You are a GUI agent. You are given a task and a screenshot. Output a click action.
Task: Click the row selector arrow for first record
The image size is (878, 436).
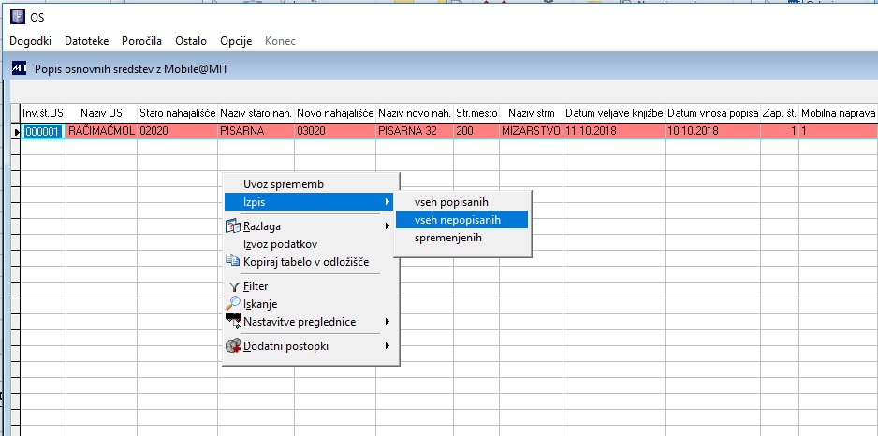pyautogui.click(x=16, y=132)
